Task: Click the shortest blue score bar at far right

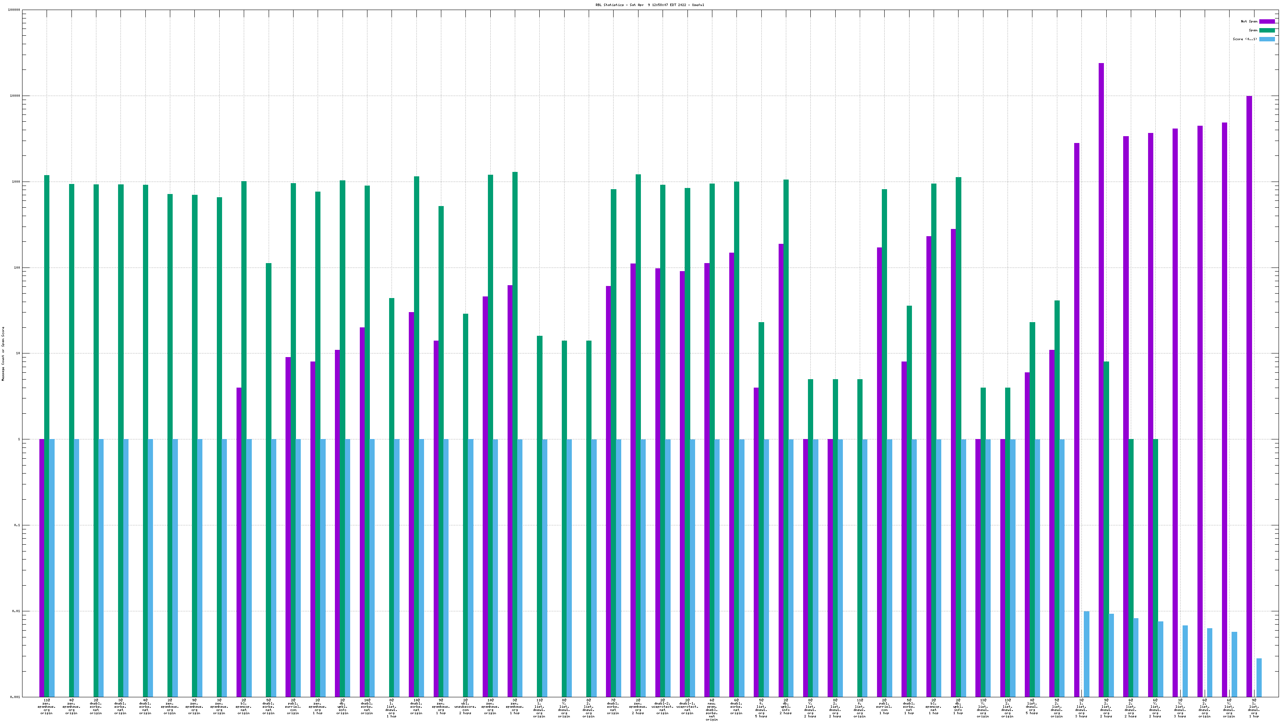Action: click(x=1258, y=677)
